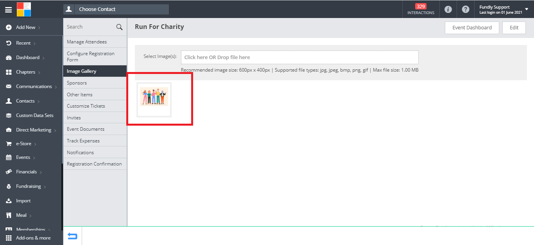The width and height of the screenshot is (534, 245).
Task: Click the Meal fork and knife icon
Action: [x=9, y=215]
